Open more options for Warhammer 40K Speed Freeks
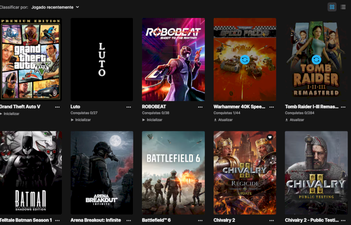 coord(272,107)
